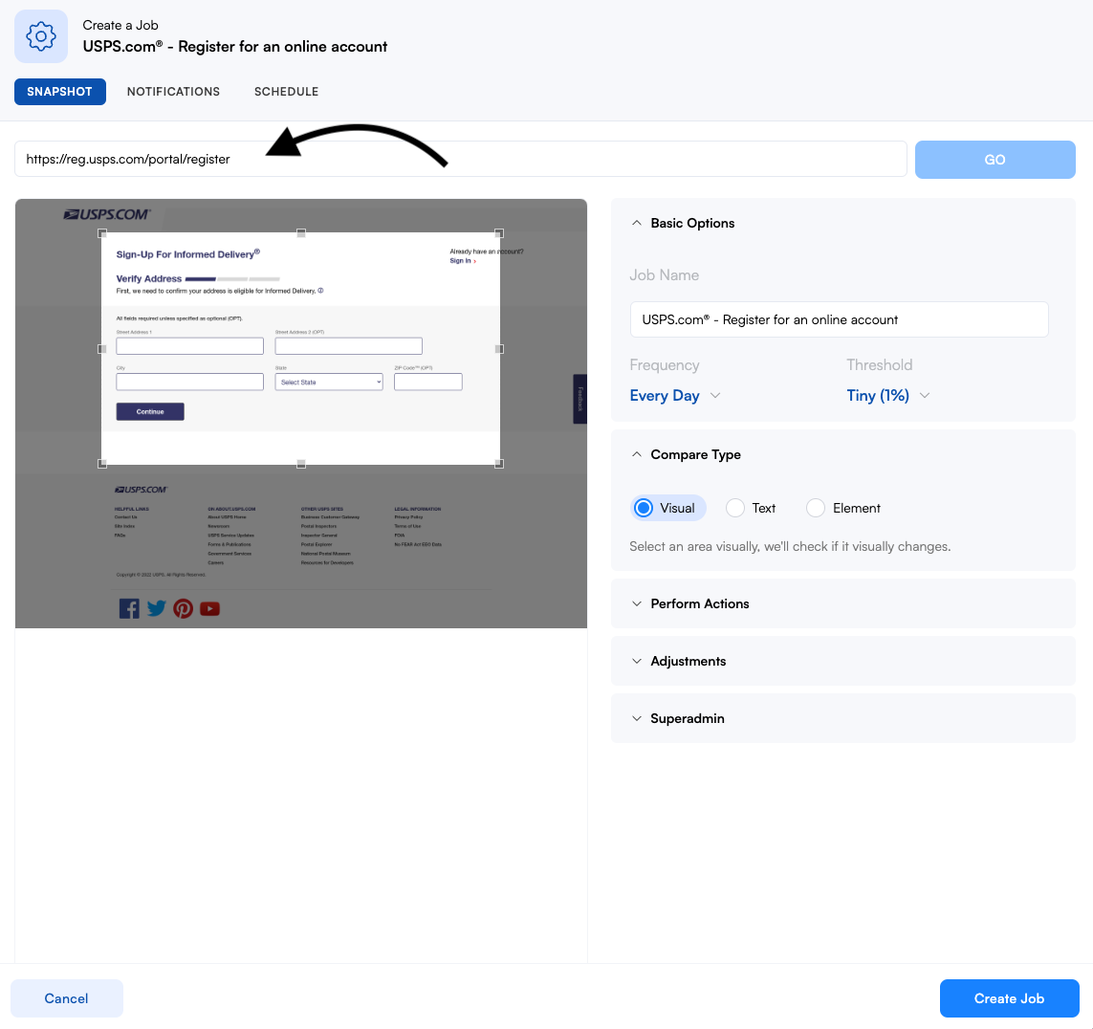
Task: Click the top-middle selection resize handle
Action: tap(301, 233)
